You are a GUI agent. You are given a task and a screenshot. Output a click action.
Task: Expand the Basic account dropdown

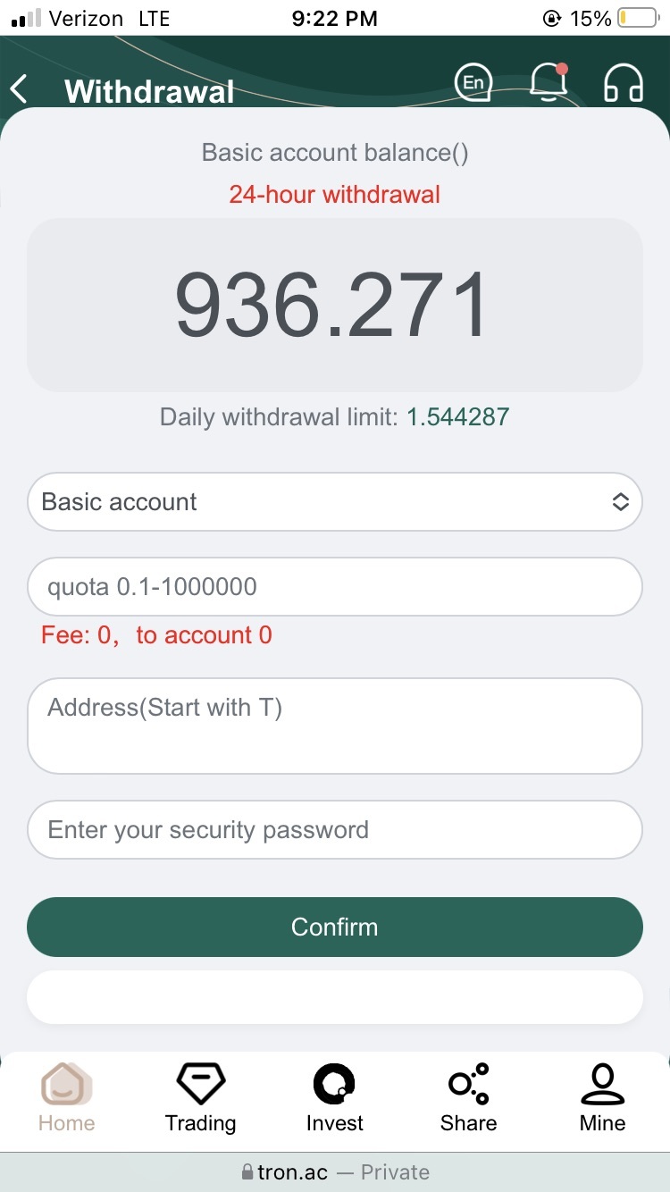click(335, 501)
